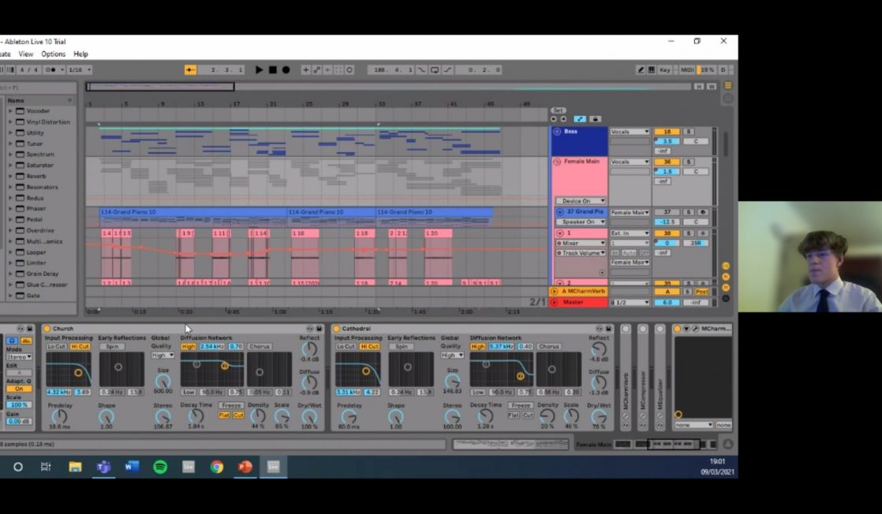Toggle the Follow button in transport
This screenshot has height=514, width=882.
coord(190,69)
